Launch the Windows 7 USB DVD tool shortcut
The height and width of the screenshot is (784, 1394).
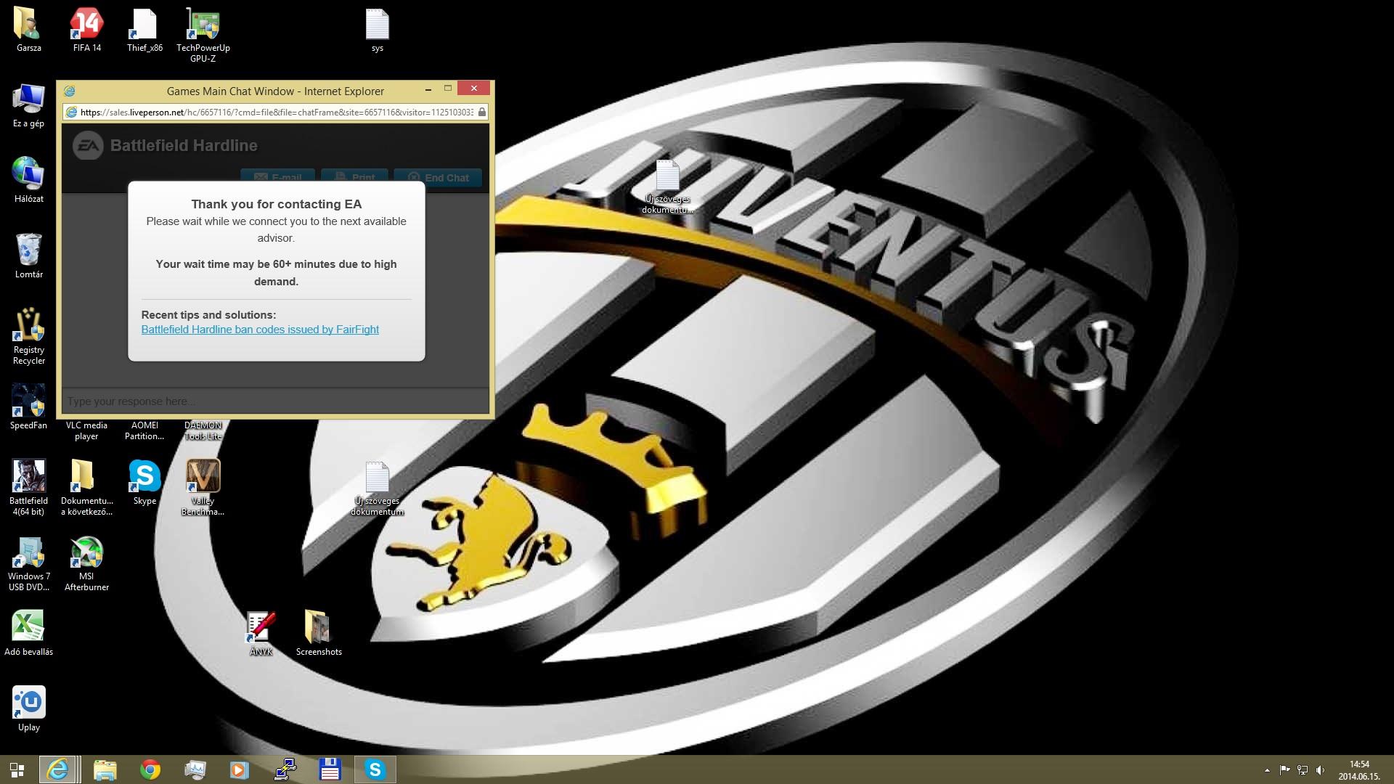(28, 563)
